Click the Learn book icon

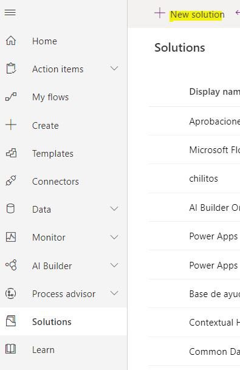(10, 349)
